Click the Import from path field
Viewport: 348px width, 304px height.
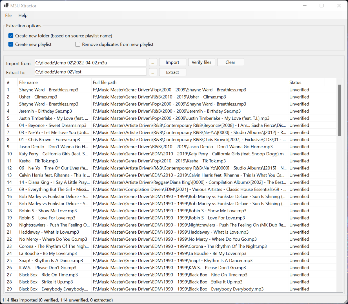[x=90, y=63]
